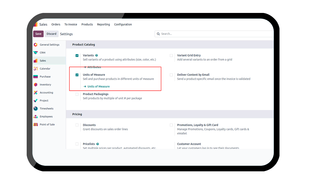The image size is (317, 184).
Task: Expand the Products menu
Action: pyautogui.click(x=87, y=25)
